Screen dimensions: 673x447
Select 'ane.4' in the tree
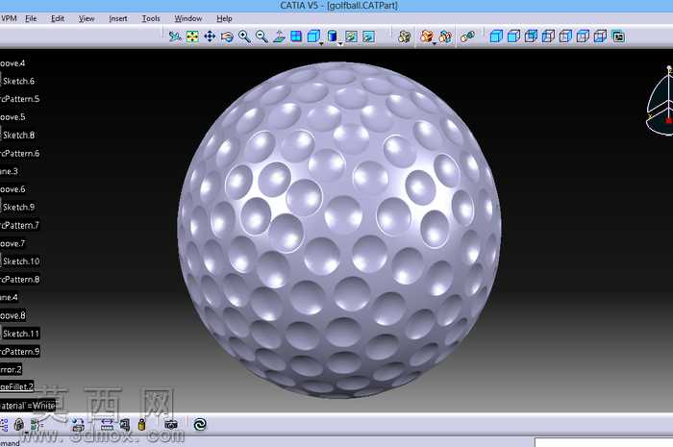click(x=10, y=297)
